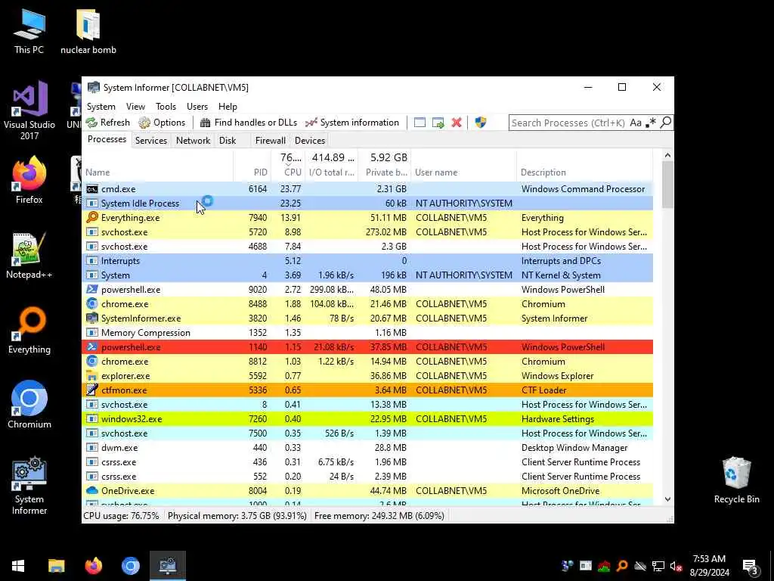The width and height of the screenshot is (774, 581).
Task: Click the search magnifier icon
Action: [x=665, y=123]
